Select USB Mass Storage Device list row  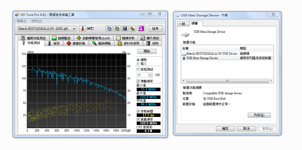pyautogui.click(x=227, y=58)
